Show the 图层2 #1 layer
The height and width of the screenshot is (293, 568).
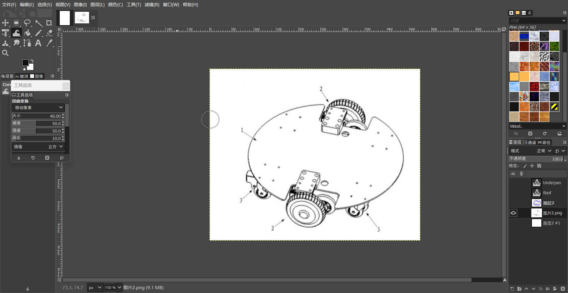click(513, 223)
